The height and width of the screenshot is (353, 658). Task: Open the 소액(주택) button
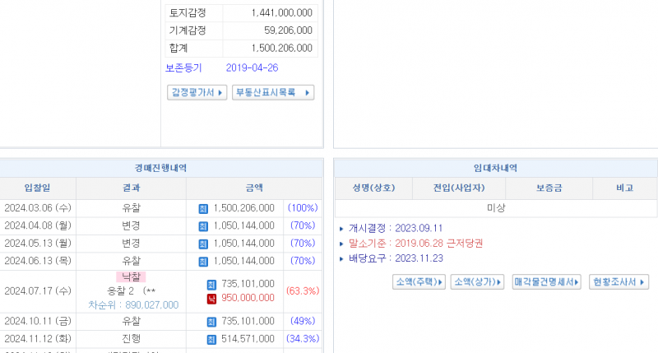[419, 282]
